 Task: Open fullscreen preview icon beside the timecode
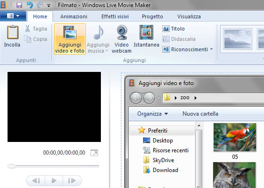click(94, 153)
